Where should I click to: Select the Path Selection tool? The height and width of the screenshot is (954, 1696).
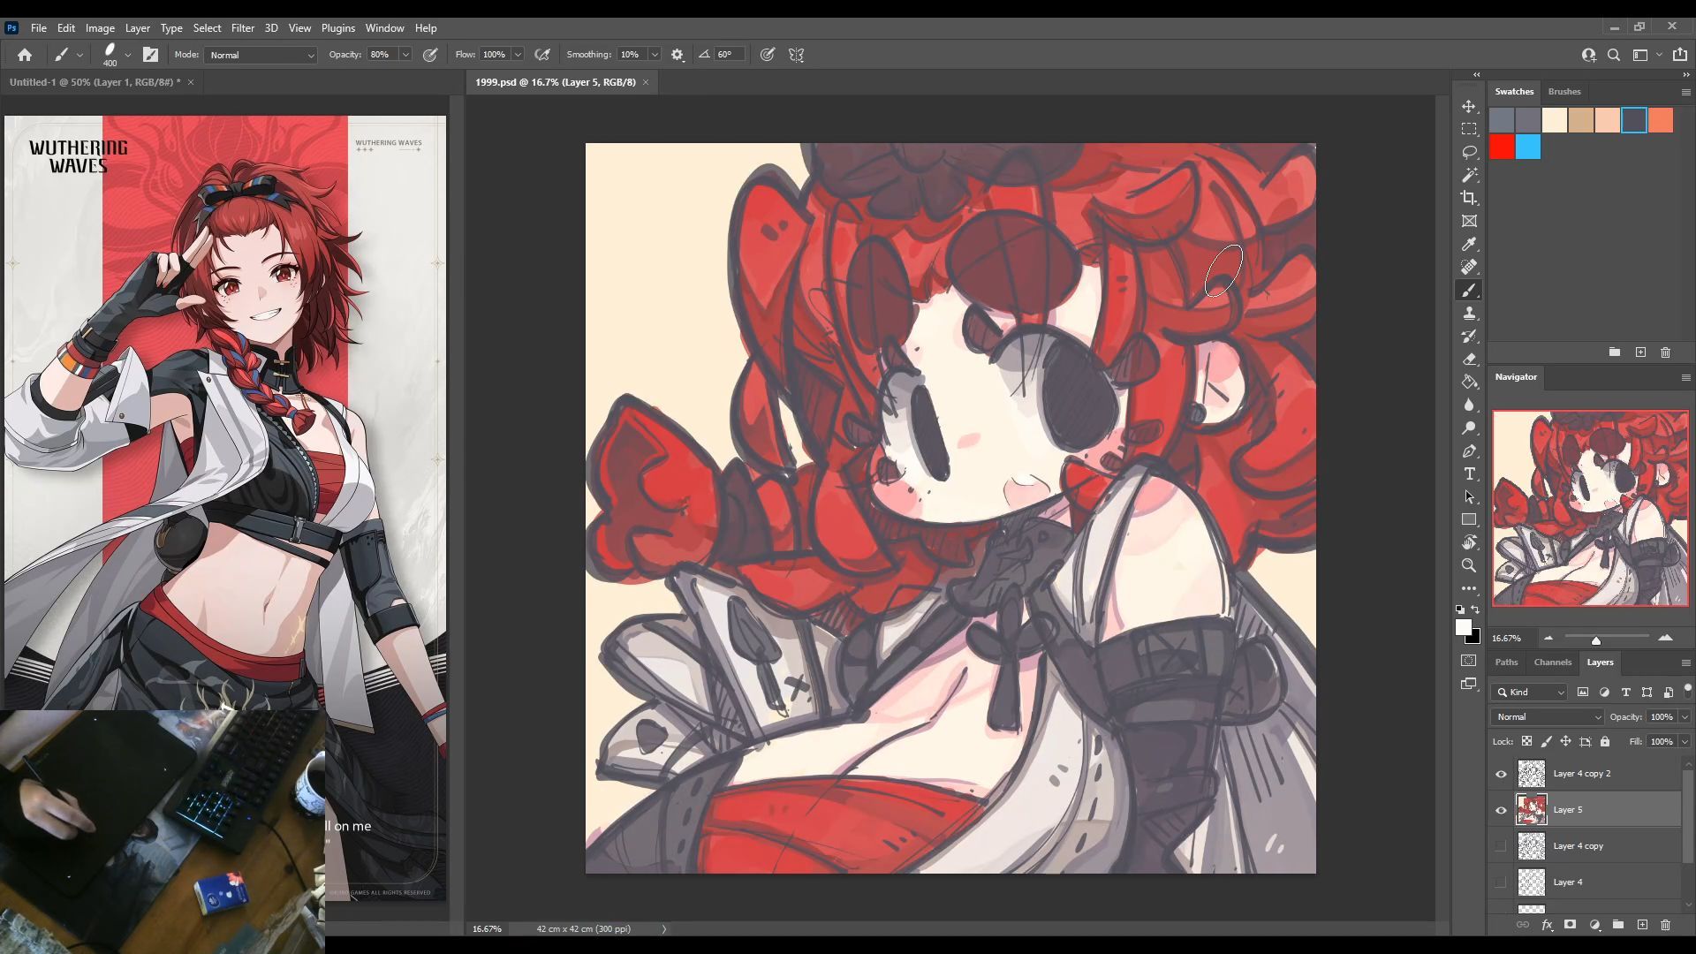tap(1469, 496)
